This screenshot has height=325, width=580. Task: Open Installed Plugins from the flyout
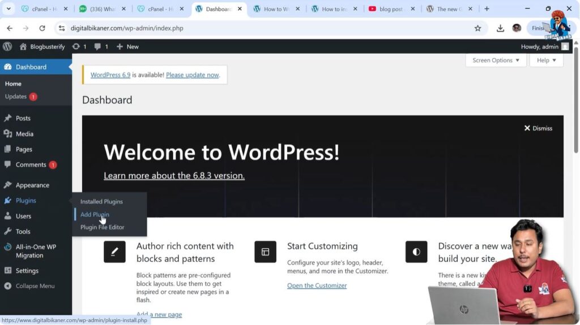102,202
